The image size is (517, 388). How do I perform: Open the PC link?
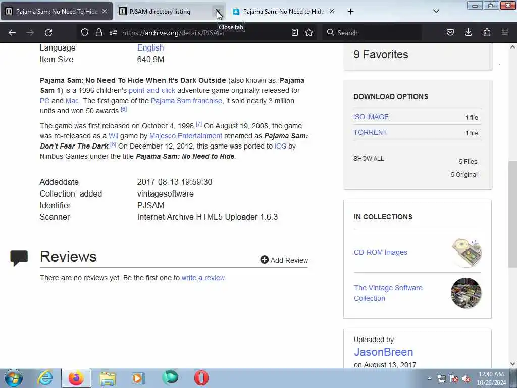point(44,101)
